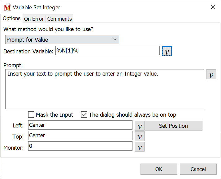221x179 pixels.
Task: Enable the Mask the Input checkbox
Action: [31, 115]
